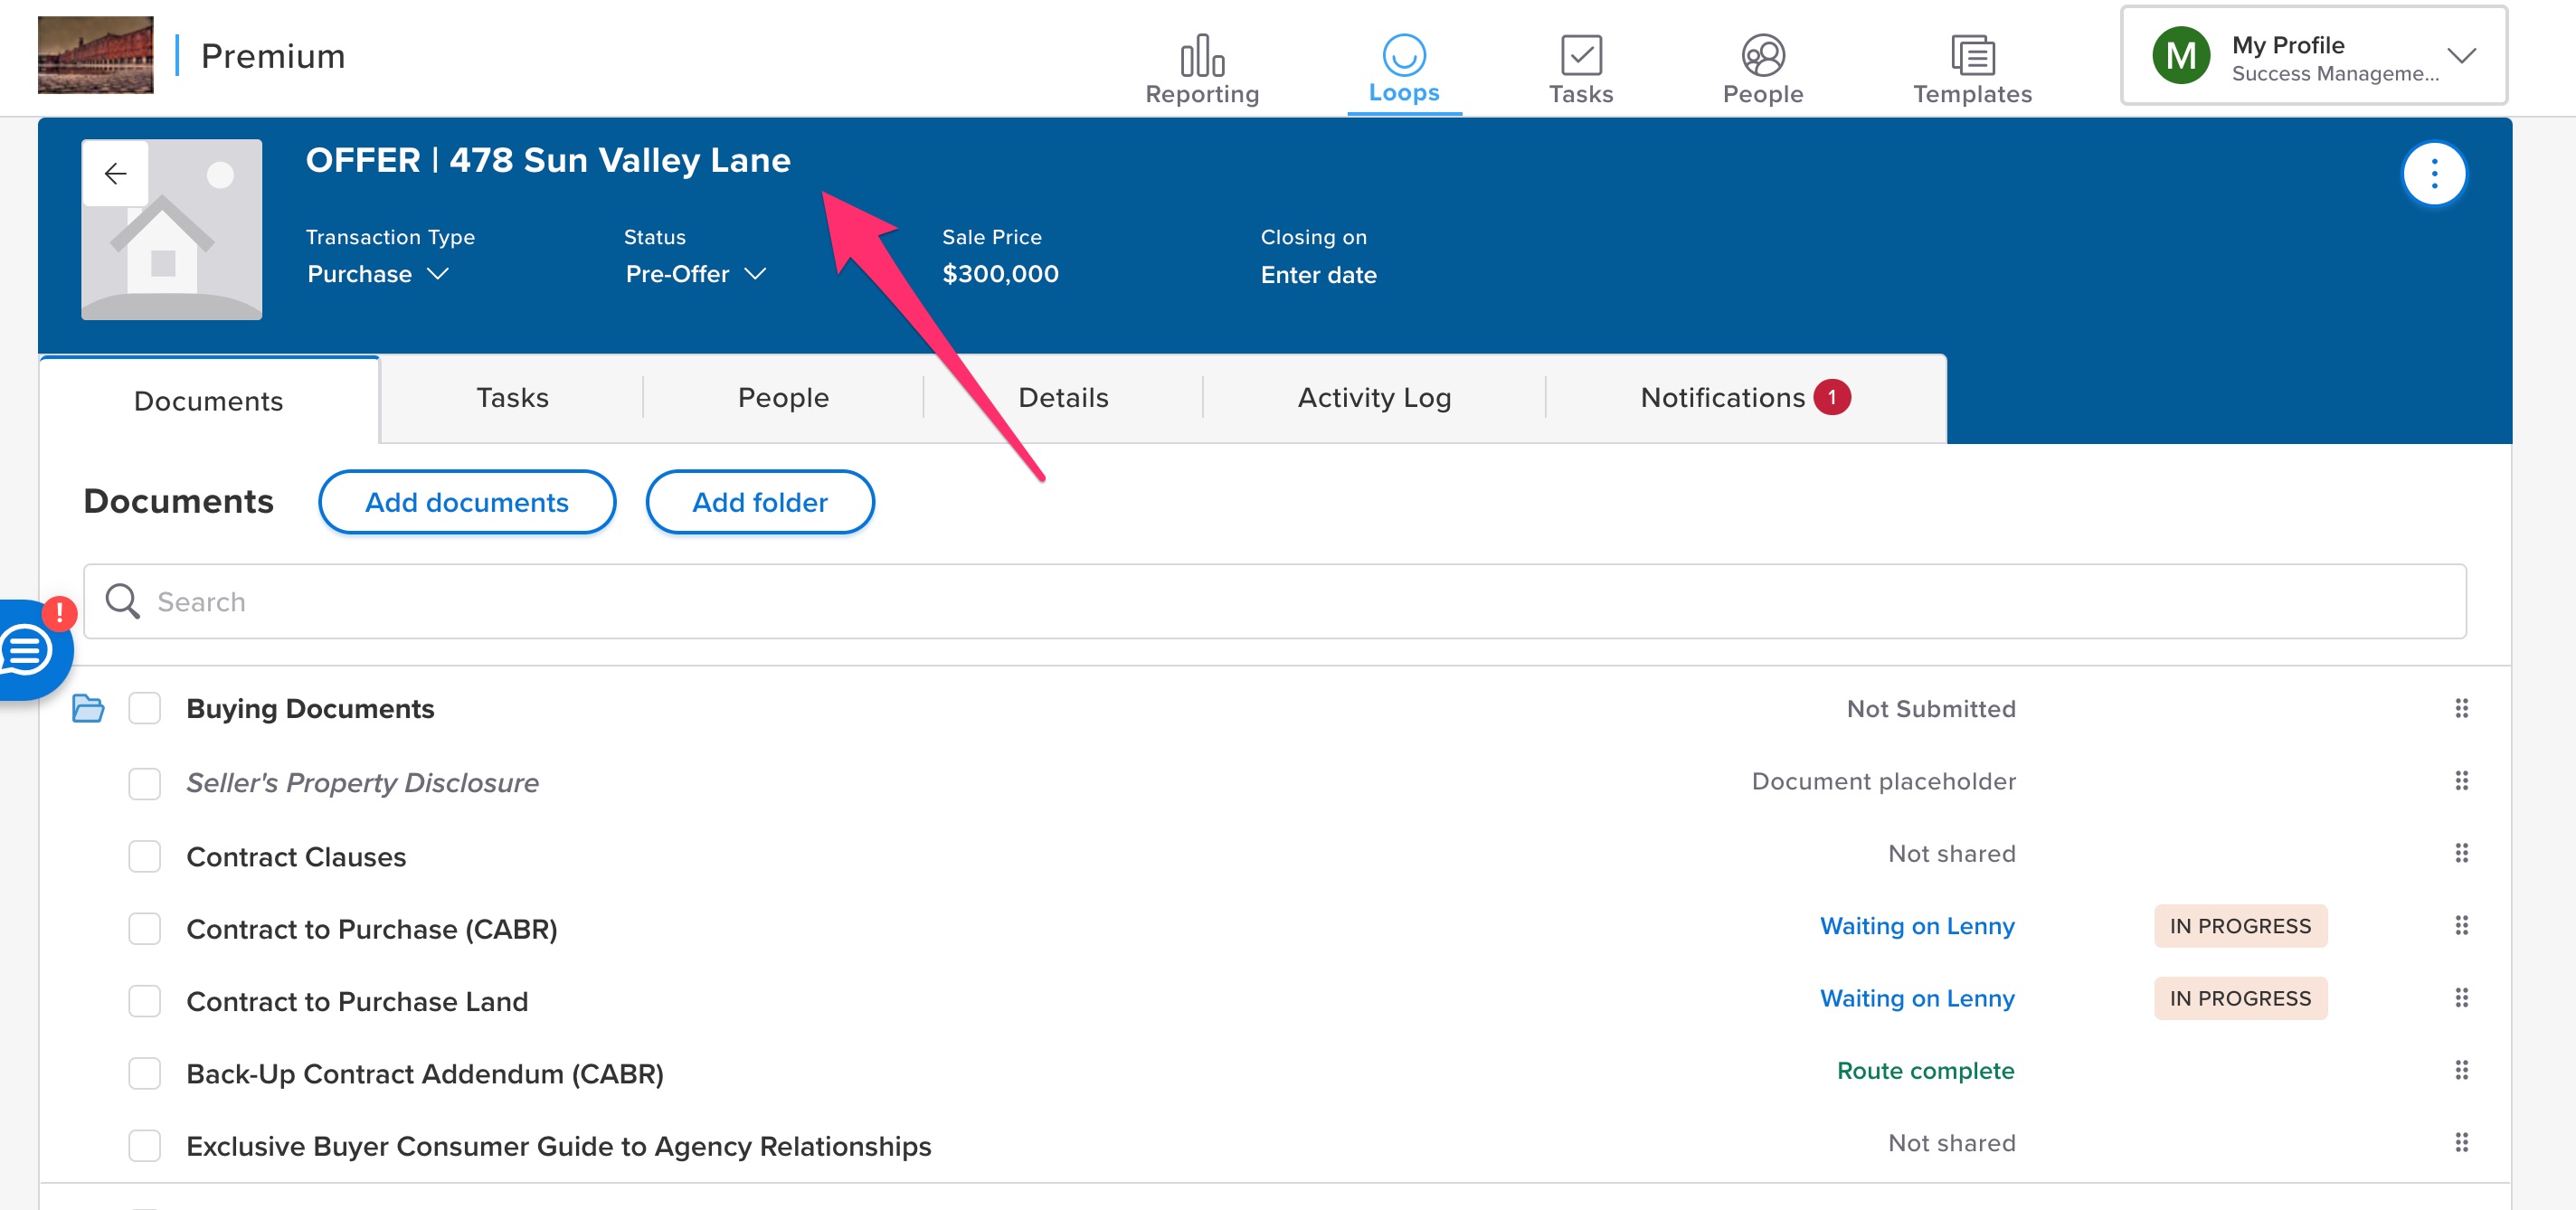Click the drag handle for Buying Documents

[x=2461, y=708]
